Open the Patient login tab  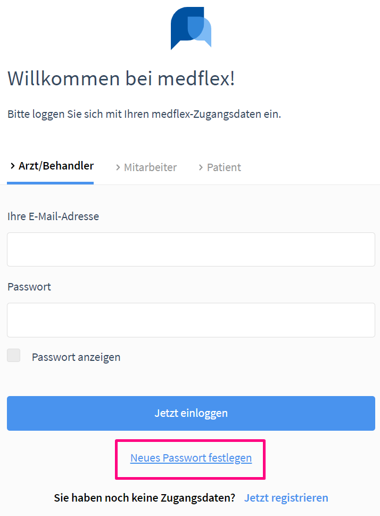click(x=220, y=167)
